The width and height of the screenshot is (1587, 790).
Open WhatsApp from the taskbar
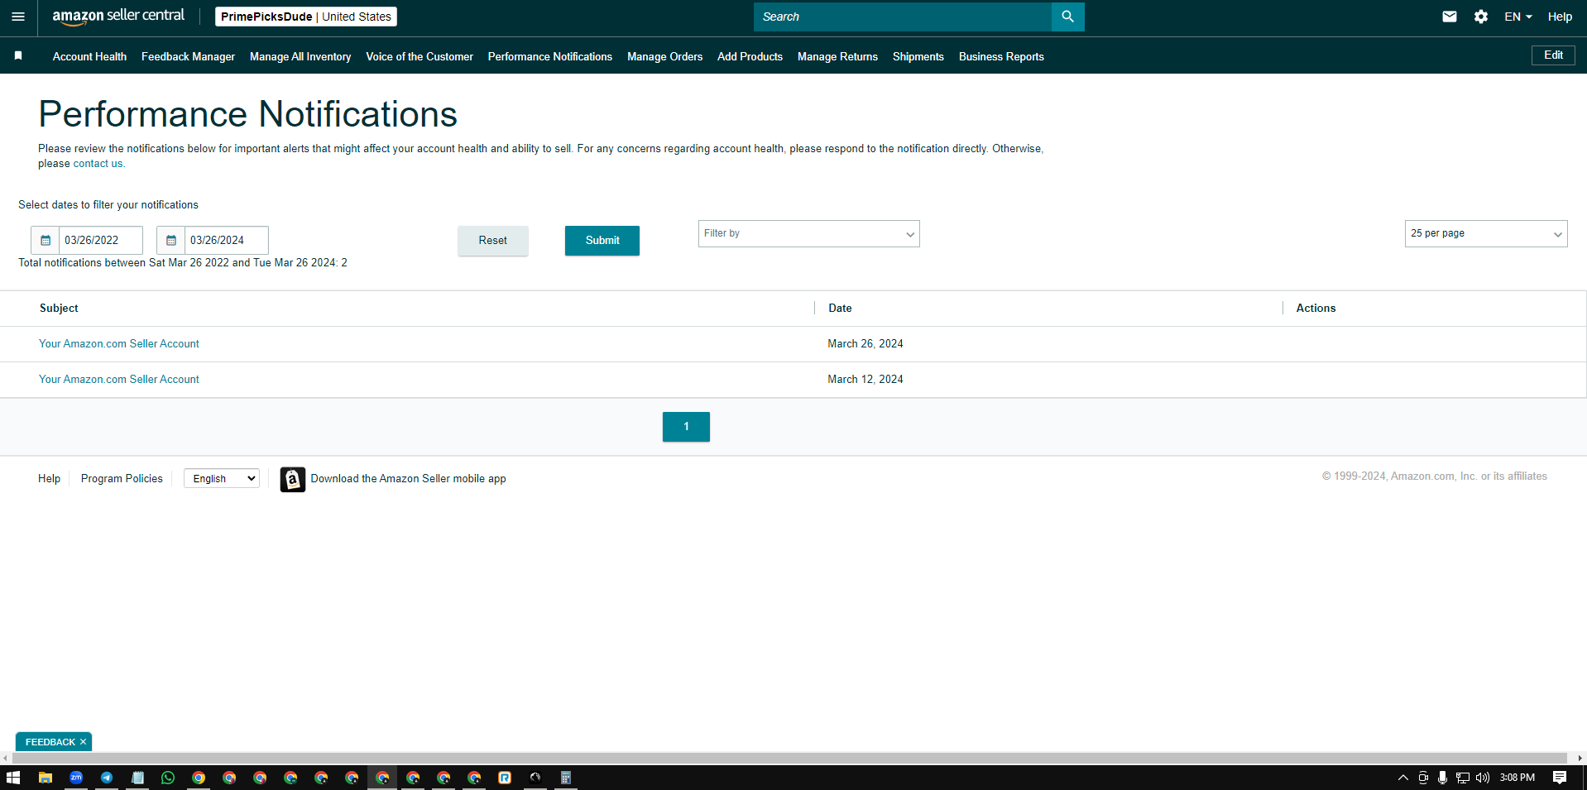tap(168, 778)
